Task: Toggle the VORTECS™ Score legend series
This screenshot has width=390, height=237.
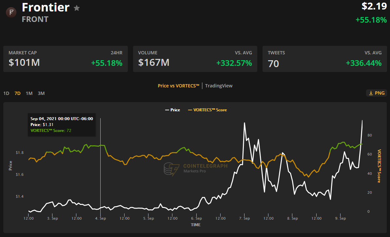Action: pos(207,110)
